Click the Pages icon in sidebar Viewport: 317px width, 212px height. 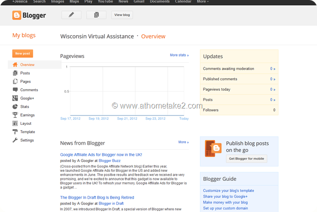pos(15,81)
